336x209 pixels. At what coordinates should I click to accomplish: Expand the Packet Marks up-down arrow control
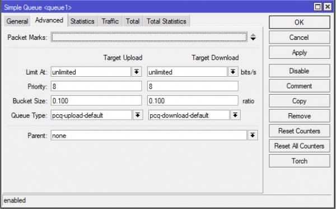tap(253, 37)
